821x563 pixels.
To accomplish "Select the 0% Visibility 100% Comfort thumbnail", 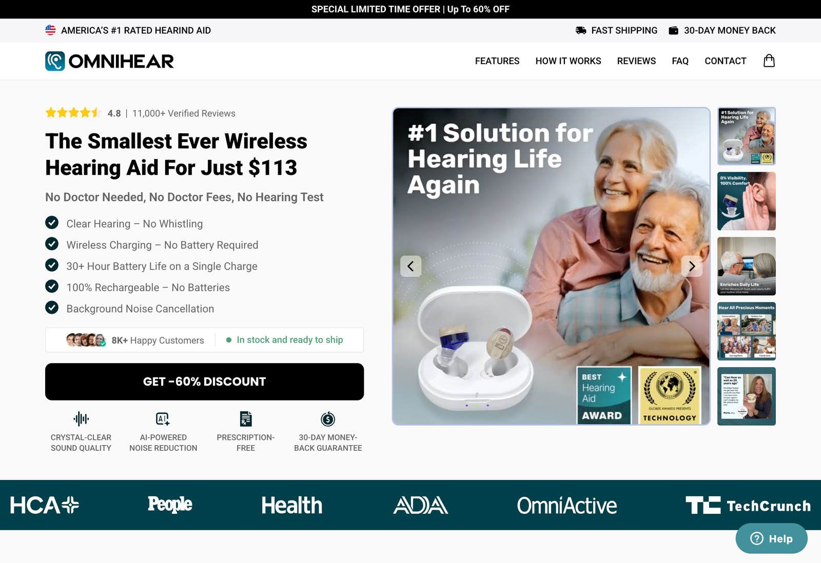I will [x=746, y=201].
